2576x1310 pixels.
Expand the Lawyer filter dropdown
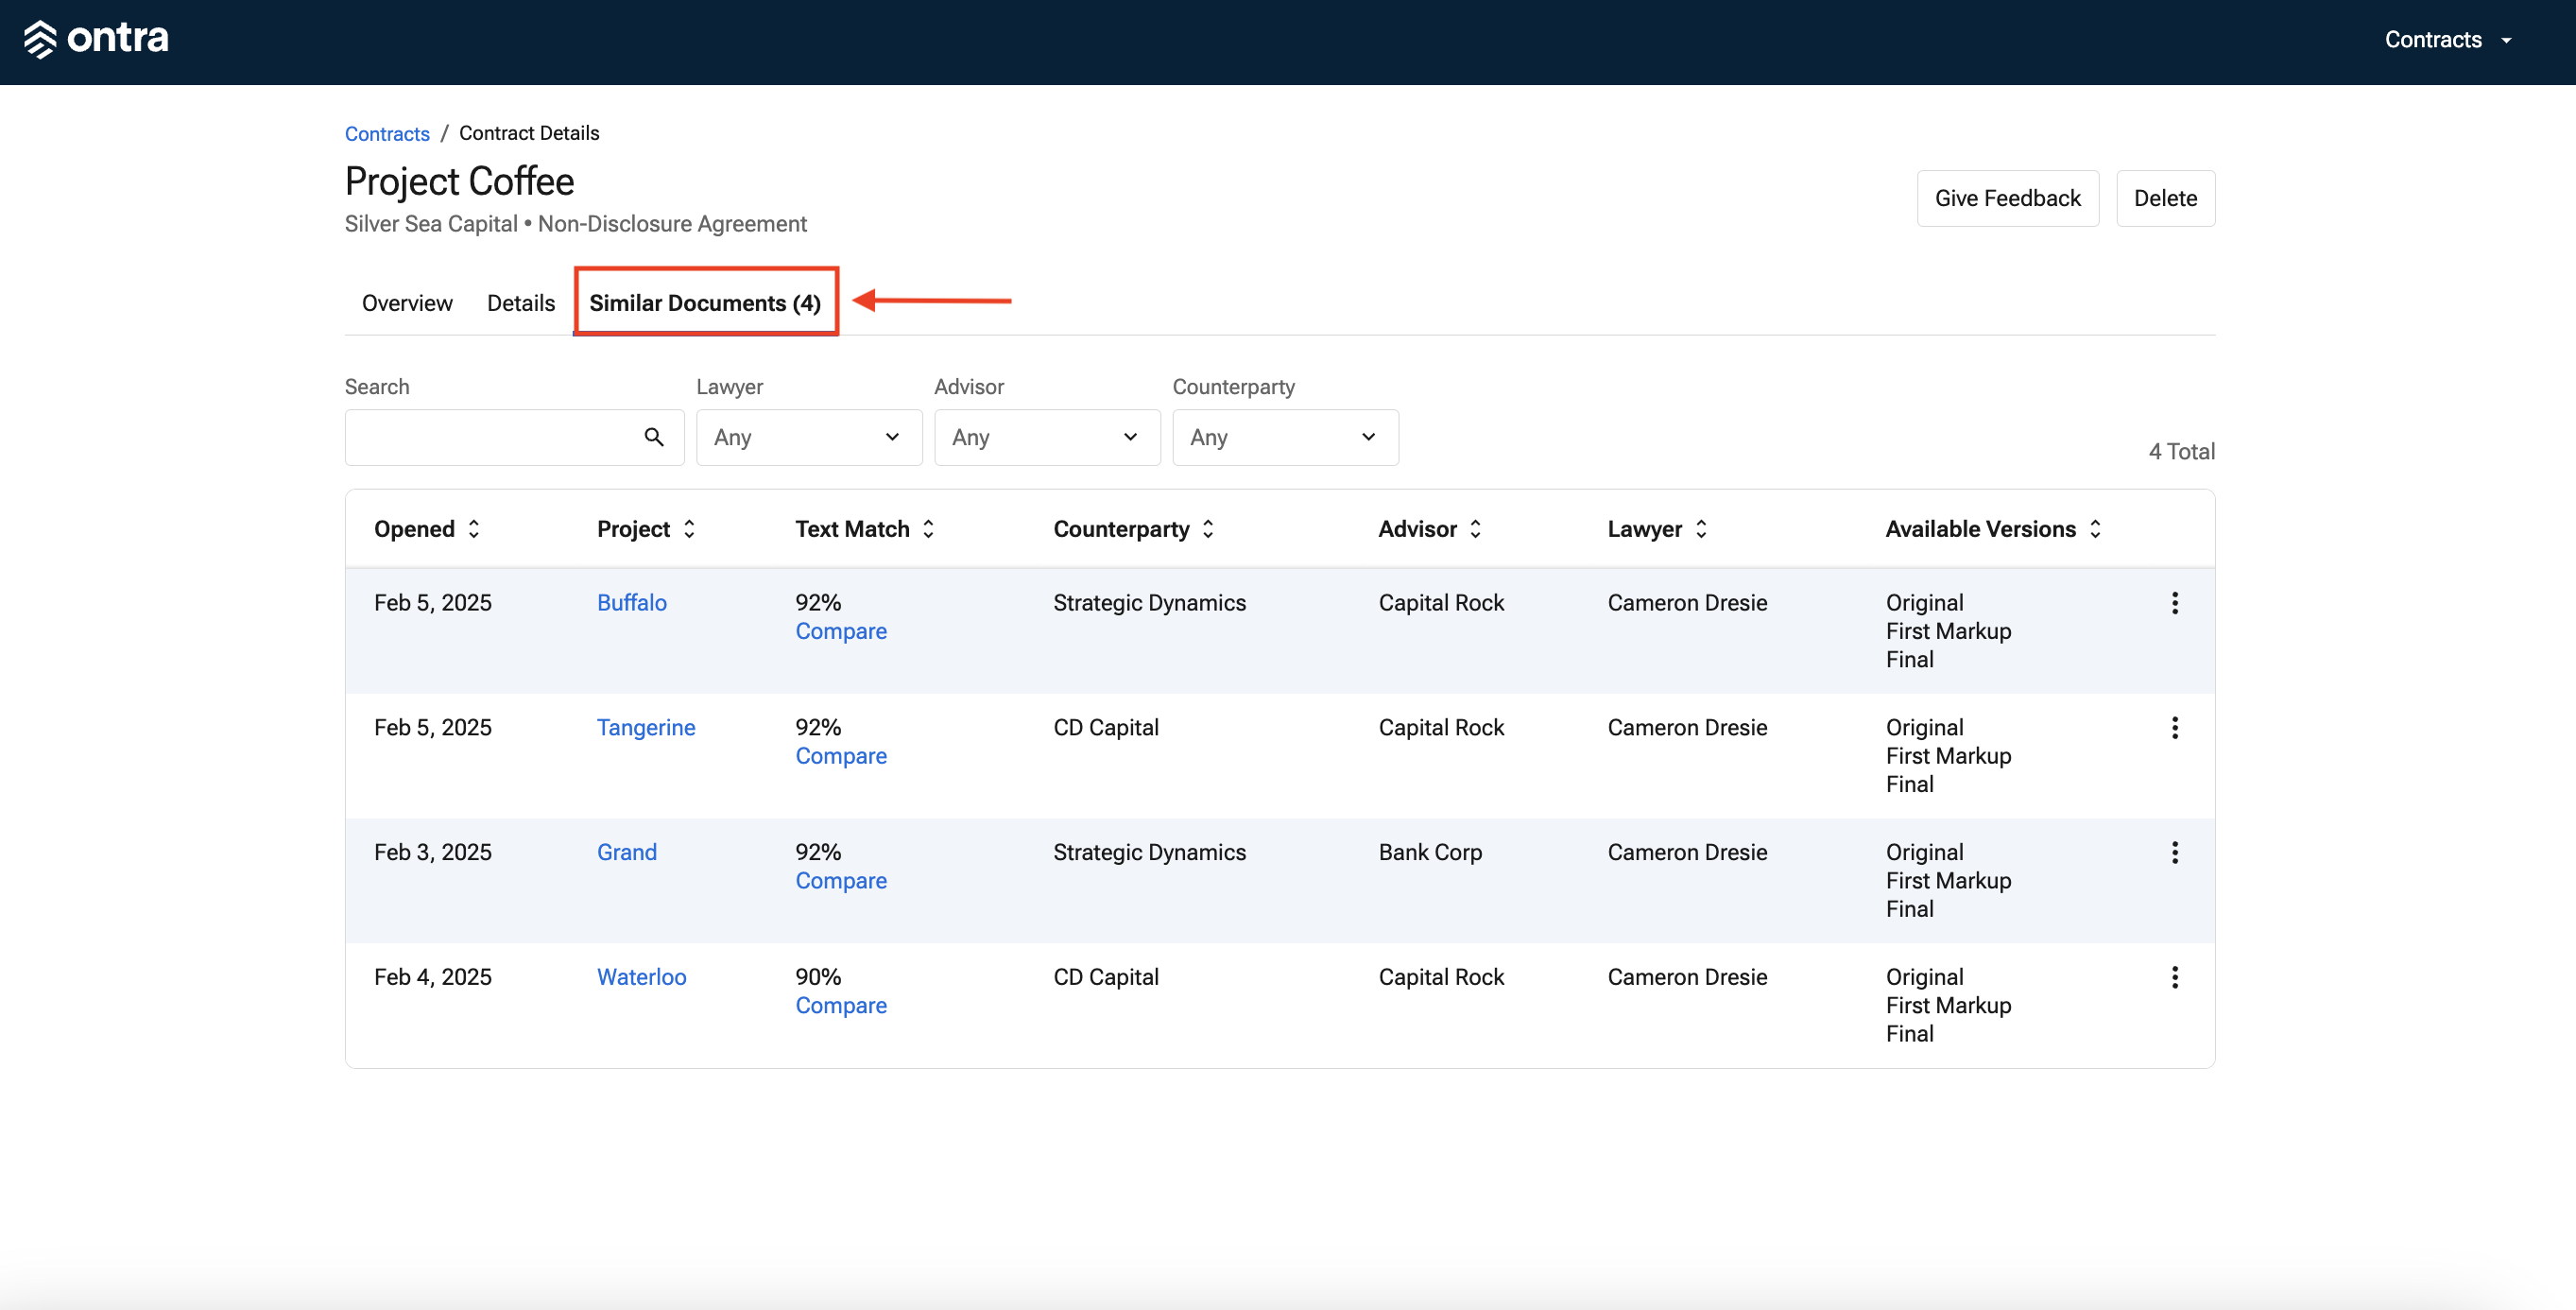809,437
